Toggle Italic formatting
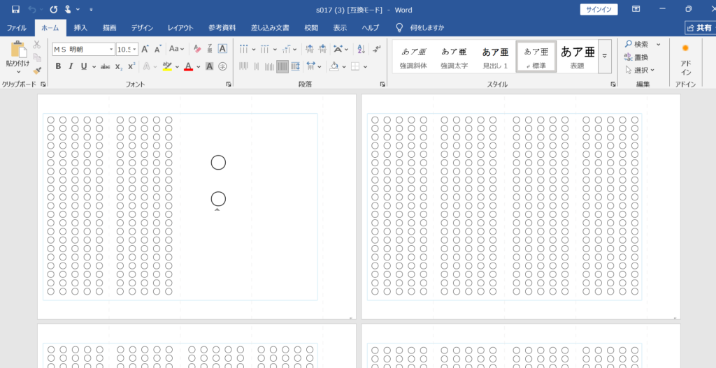 coord(71,66)
